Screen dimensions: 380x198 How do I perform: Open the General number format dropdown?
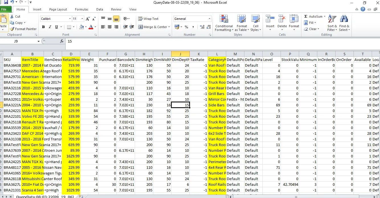(210, 19)
